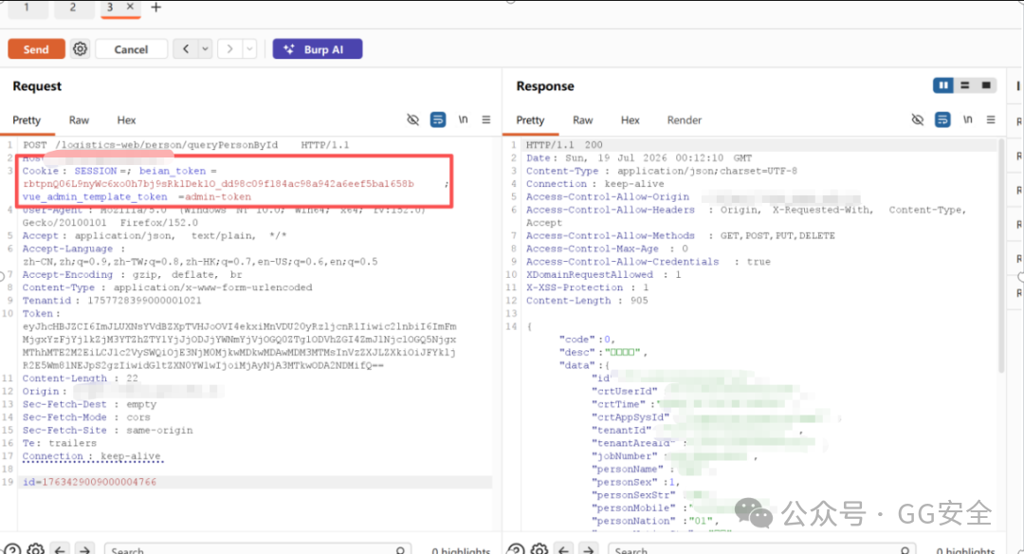1024x554 pixels.
Task: Toggle show newline characters in Response pane
Action: pos(968,120)
